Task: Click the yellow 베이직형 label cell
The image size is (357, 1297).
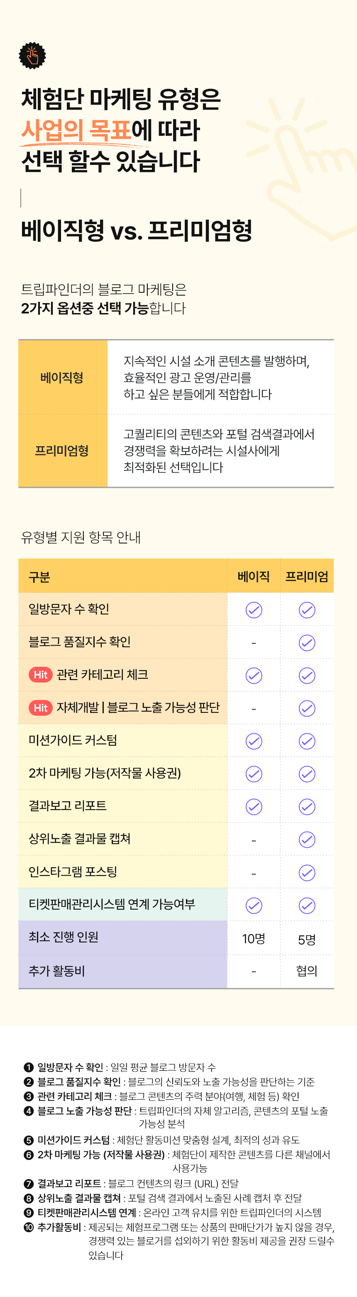Action: (62, 377)
